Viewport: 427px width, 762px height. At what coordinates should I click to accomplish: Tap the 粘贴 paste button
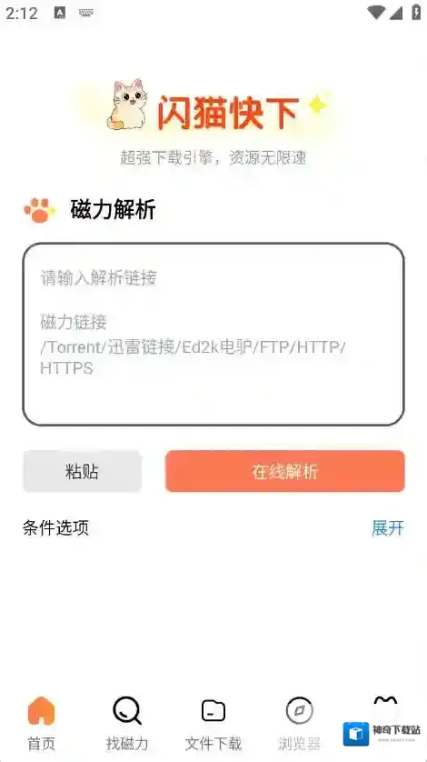(82, 471)
